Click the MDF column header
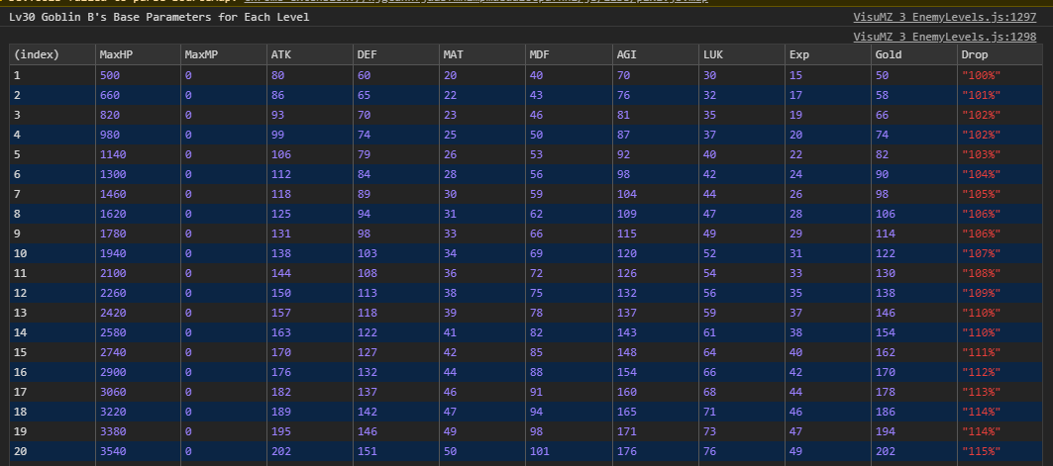This screenshot has width=1053, height=466. pos(540,54)
